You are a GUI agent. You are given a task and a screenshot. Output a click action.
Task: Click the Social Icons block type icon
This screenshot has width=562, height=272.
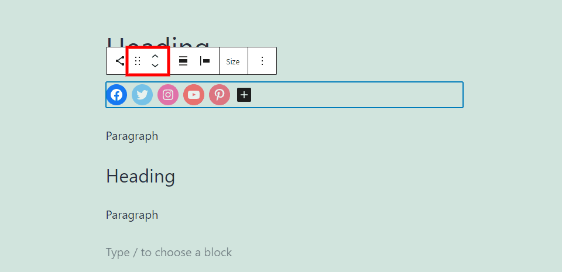[x=119, y=61]
